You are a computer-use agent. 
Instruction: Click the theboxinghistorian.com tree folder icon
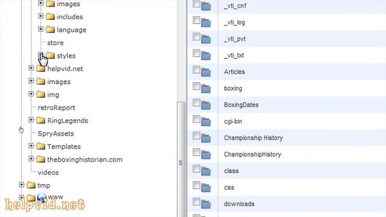click(41, 159)
